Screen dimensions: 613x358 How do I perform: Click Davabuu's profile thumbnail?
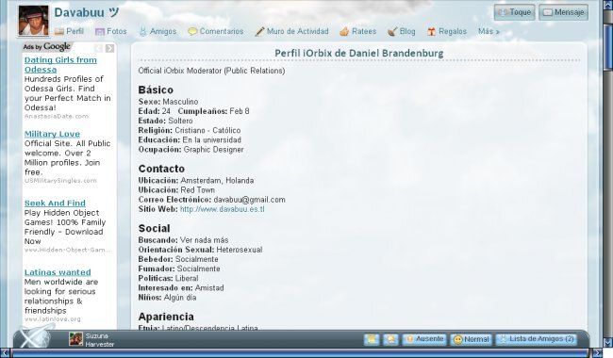[34, 21]
